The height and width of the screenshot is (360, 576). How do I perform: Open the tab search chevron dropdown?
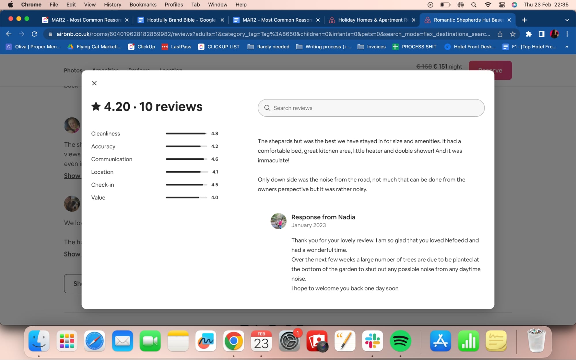tap(566, 20)
